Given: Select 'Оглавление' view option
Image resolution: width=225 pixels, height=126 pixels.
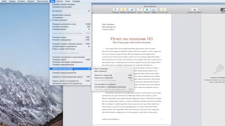Looking at the screenshot, I should (x=70, y=17).
